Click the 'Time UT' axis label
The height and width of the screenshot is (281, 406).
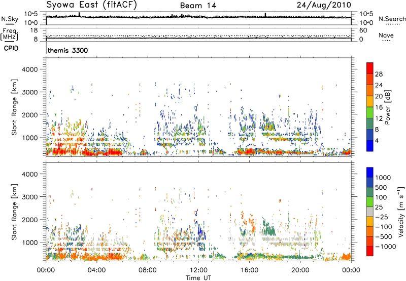(x=198, y=278)
